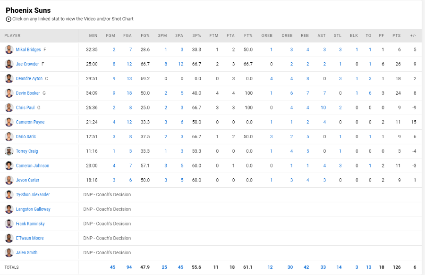Viewport: 425px width, 275px height.
Task: Click the PTS column header
Action: tap(396, 35)
